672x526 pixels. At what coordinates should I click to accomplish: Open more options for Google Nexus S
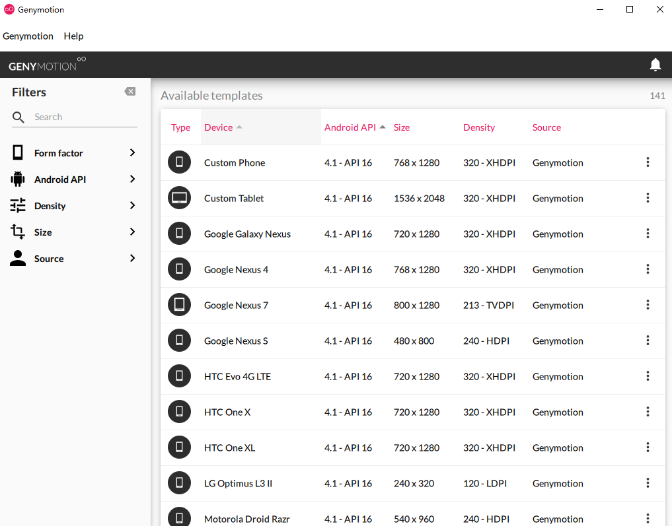[x=648, y=341]
